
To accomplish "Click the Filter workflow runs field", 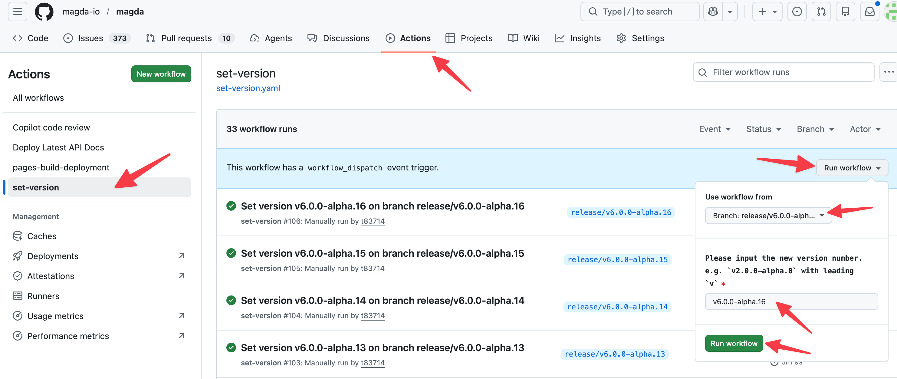I will coord(784,72).
